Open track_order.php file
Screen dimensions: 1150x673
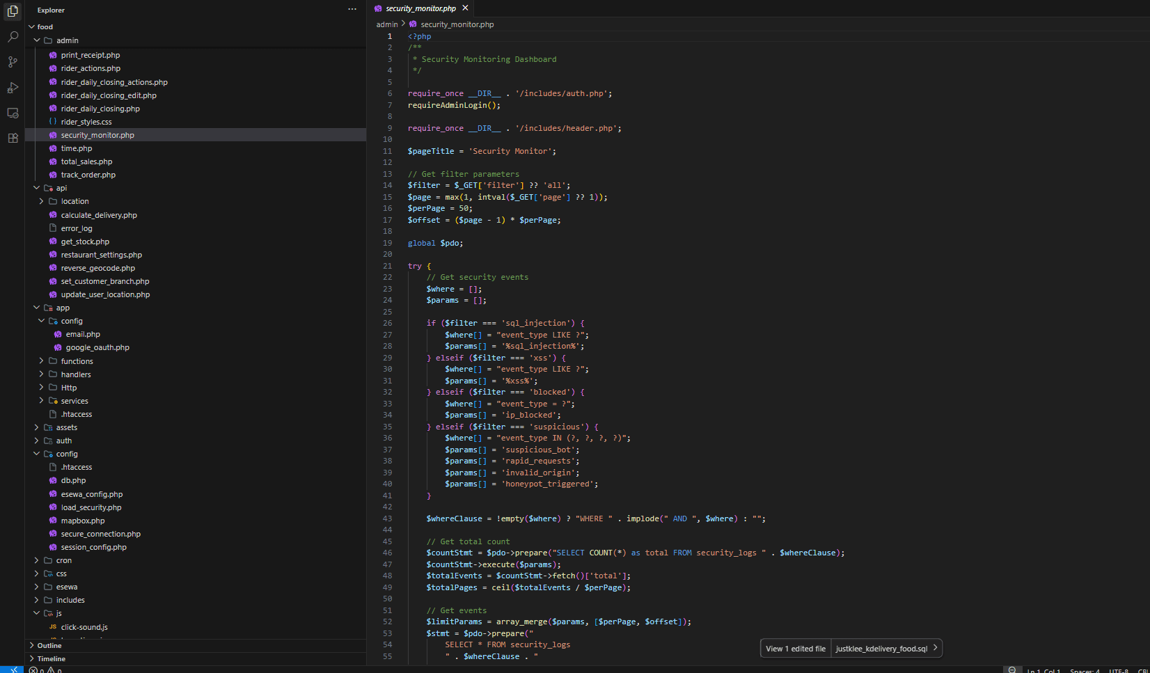[x=88, y=175]
